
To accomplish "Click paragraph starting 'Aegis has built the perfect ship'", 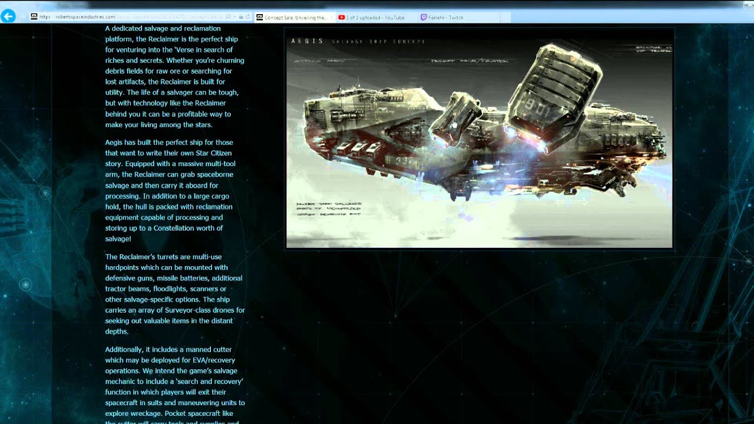I will (x=171, y=191).
